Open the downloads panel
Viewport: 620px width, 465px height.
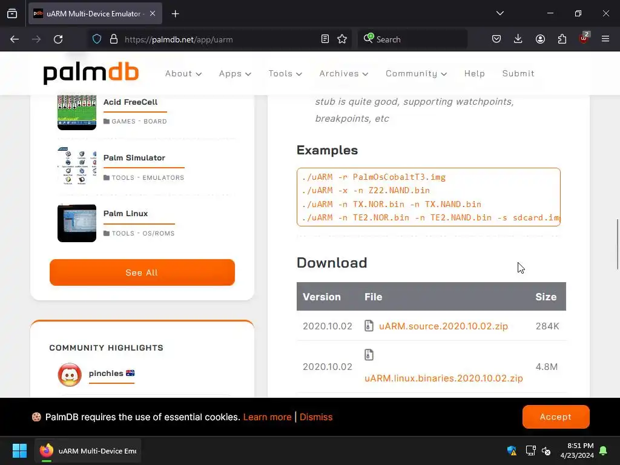tap(518, 39)
